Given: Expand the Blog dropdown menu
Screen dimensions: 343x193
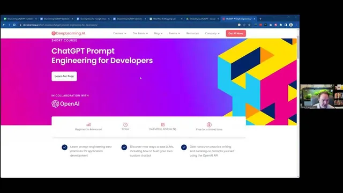Looking at the screenshot, I should (x=158, y=33).
